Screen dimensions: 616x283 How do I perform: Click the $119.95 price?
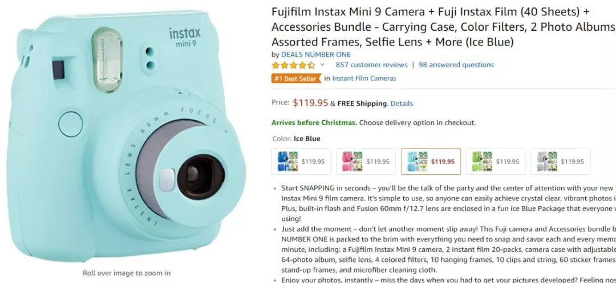[310, 103]
